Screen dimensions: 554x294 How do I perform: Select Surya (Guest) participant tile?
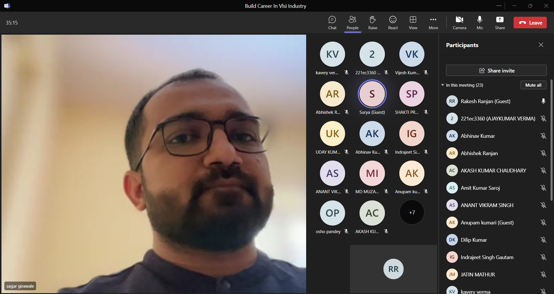(x=372, y=94)
